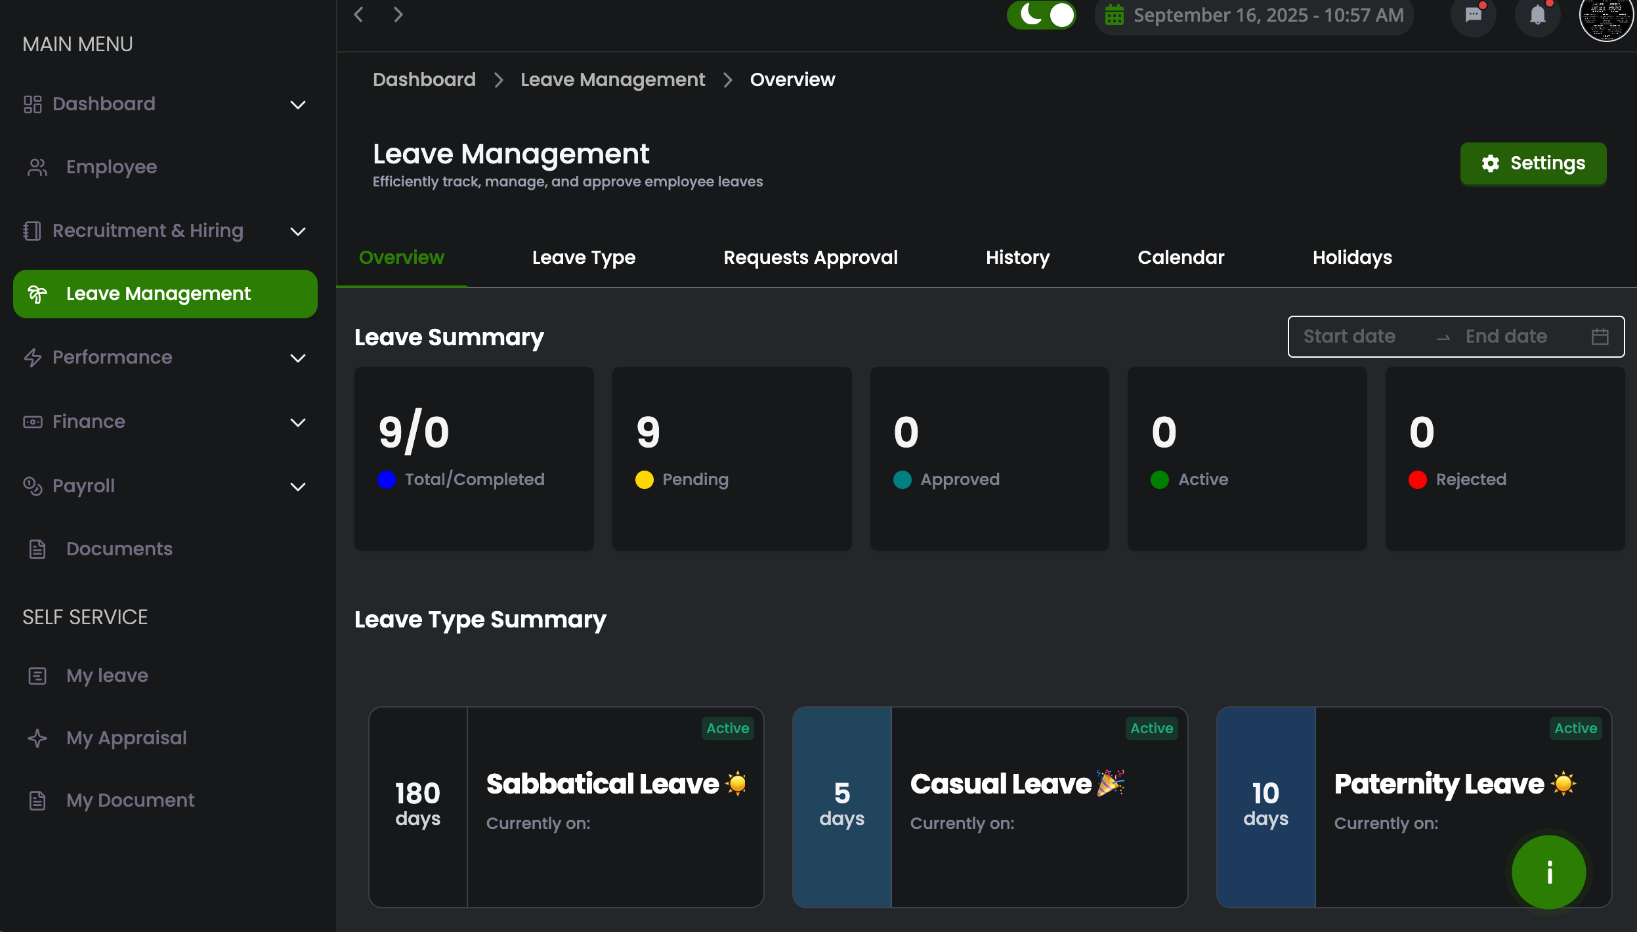Expand the Finance menu chevron
Image resolution: width=1637 pixels, height=932 pixels.
[298, 423]
